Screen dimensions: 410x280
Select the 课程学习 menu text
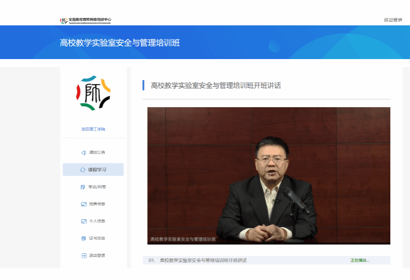(97, 170)
